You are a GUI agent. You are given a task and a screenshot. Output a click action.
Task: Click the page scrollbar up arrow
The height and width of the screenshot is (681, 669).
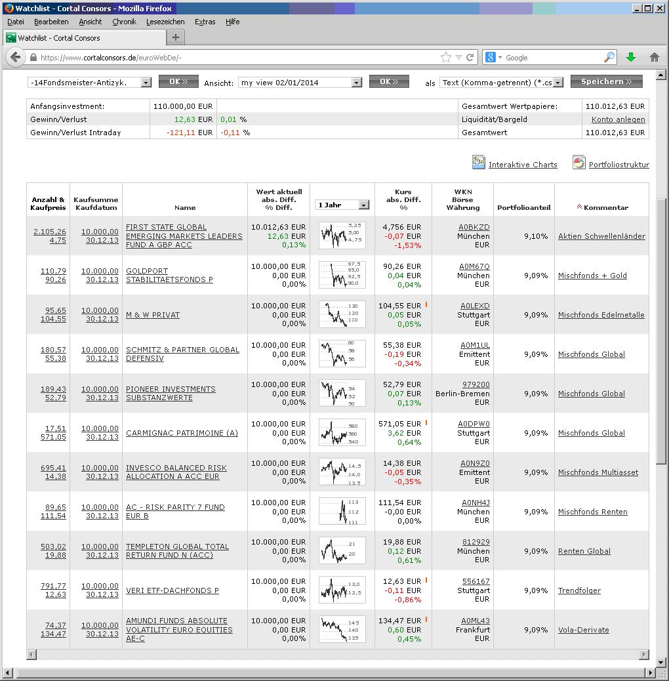pos(660,75)
